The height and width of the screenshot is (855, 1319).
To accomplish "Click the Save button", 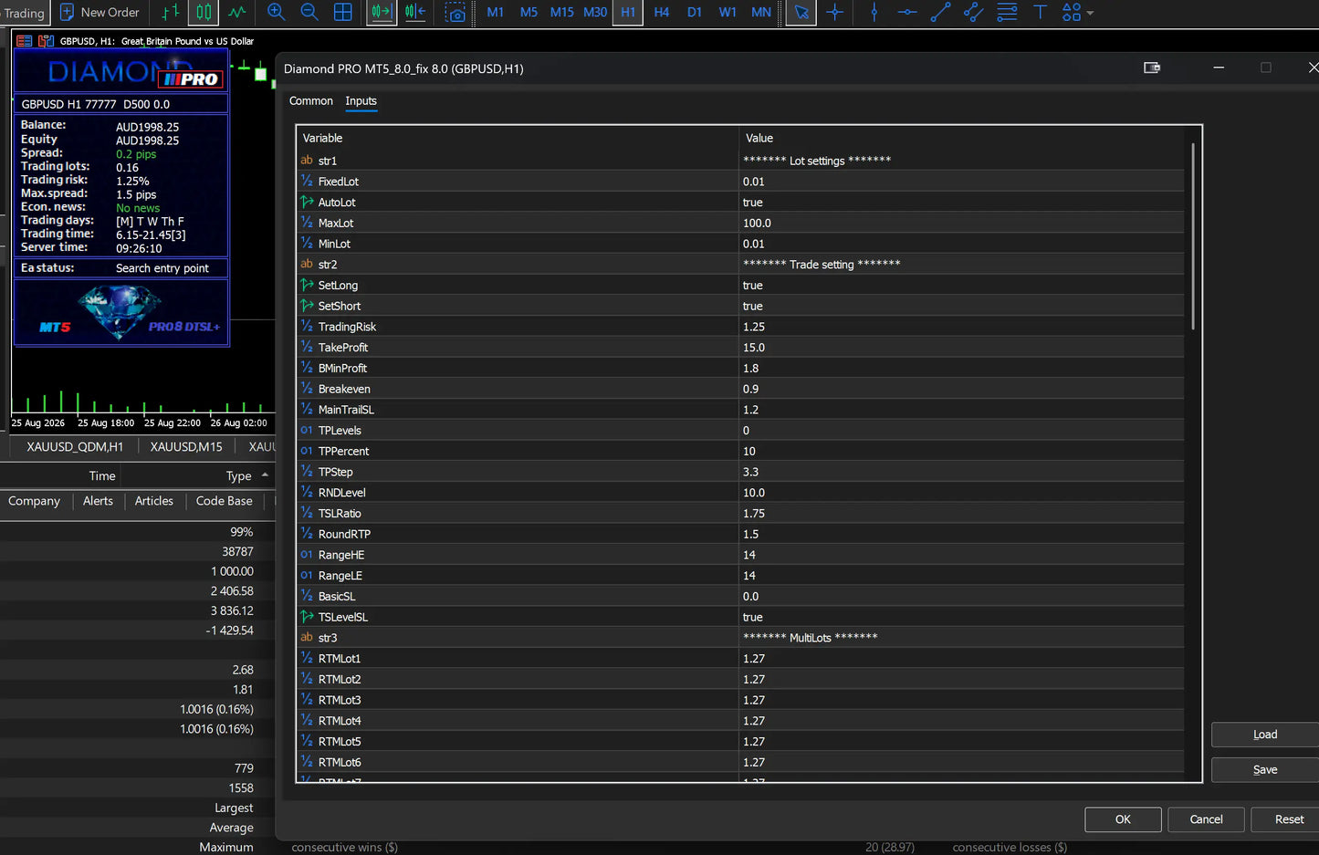I will tap(1265, 770).
